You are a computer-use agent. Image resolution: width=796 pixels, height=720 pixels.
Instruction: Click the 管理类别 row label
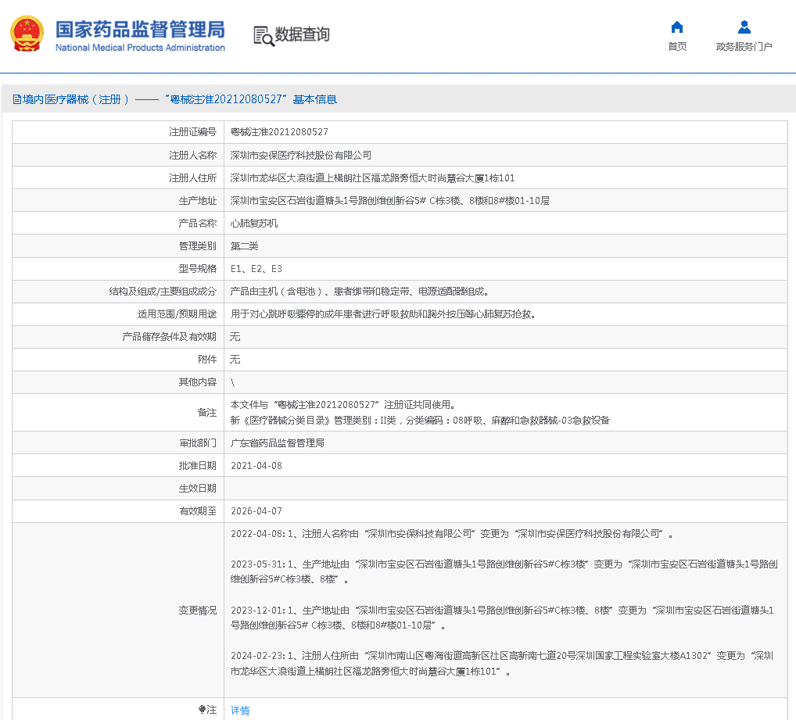(198, 246)
